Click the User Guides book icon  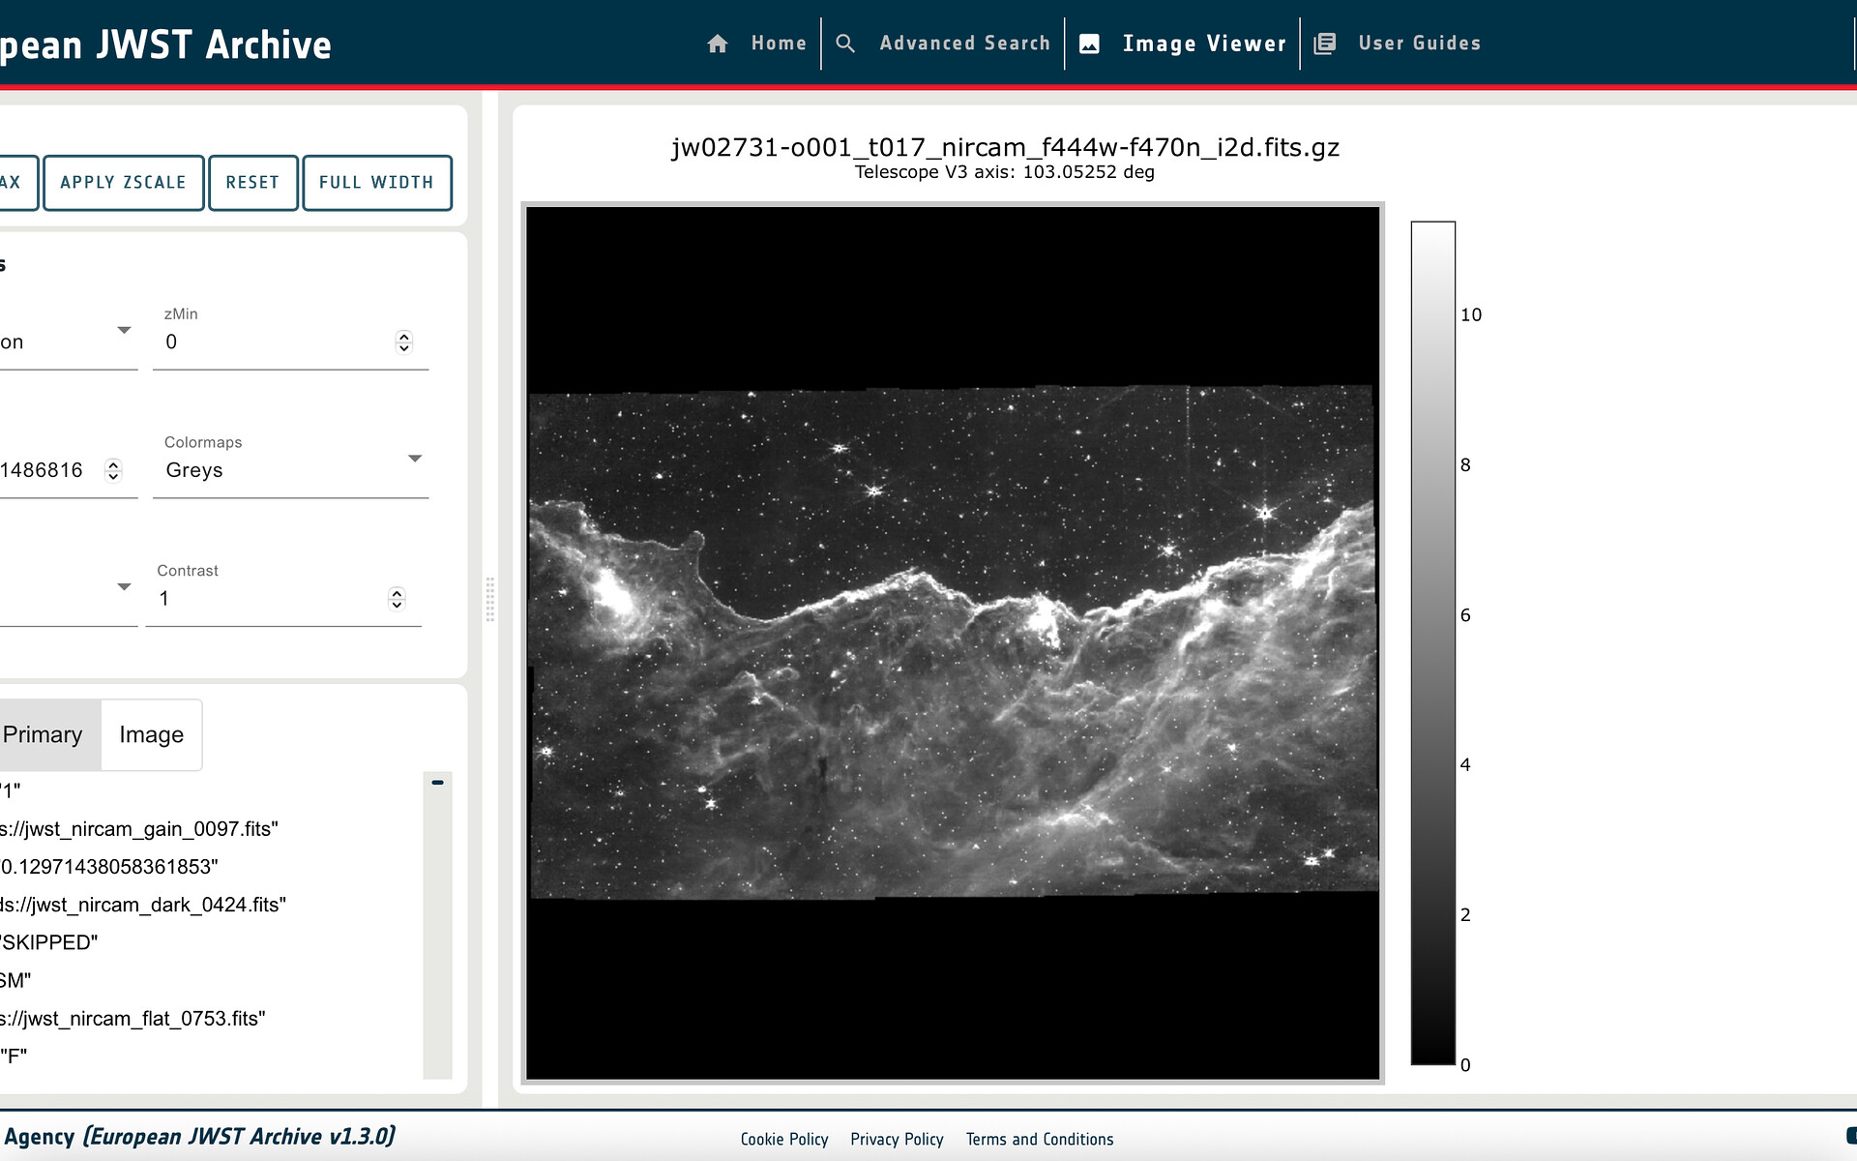pos(1325,44)
